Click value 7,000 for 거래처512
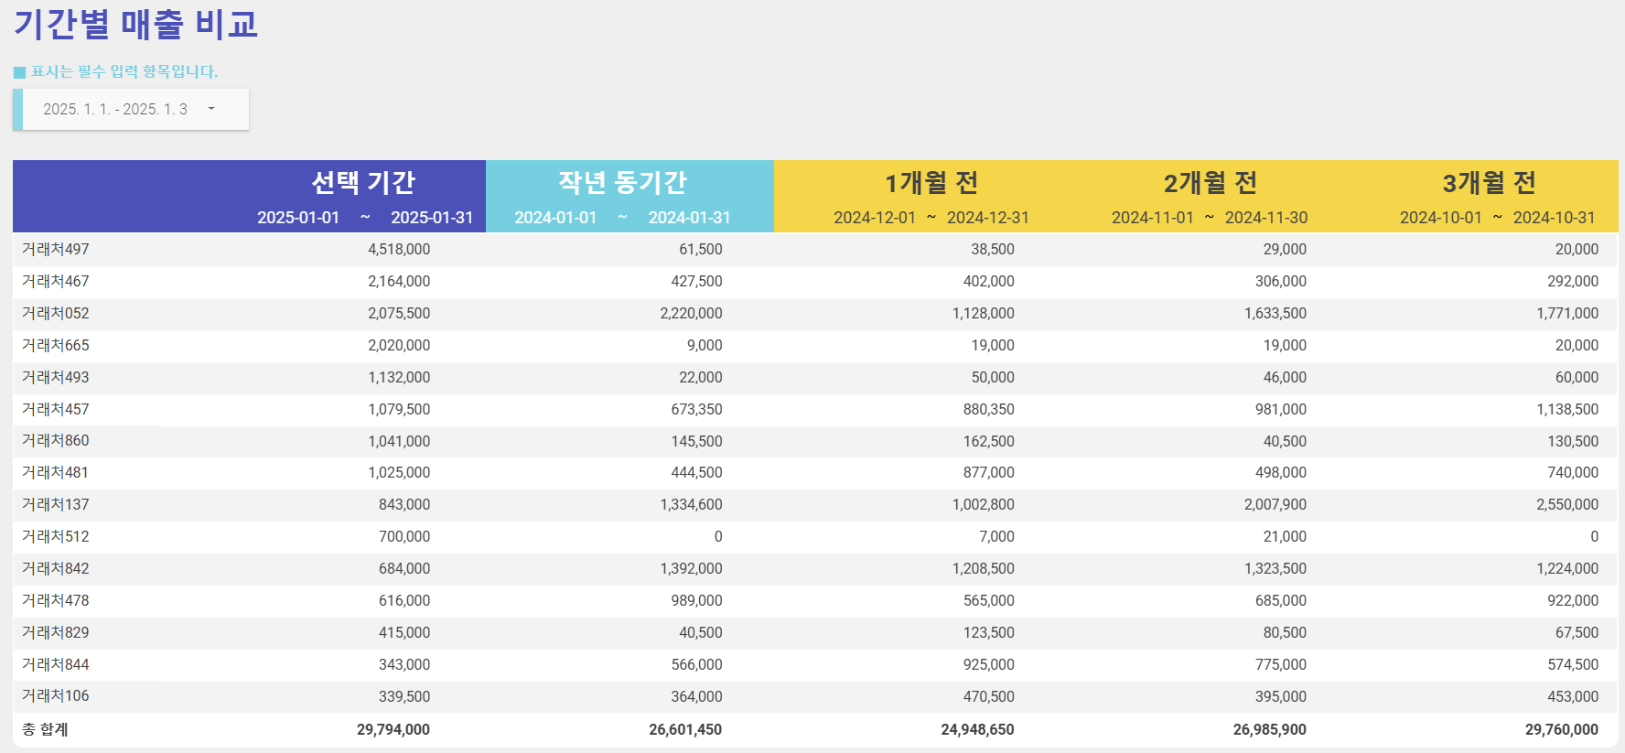The image size is (1625, 753). (996, 537)
